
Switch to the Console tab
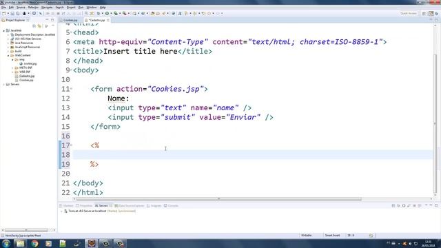(x=172, y=206)
